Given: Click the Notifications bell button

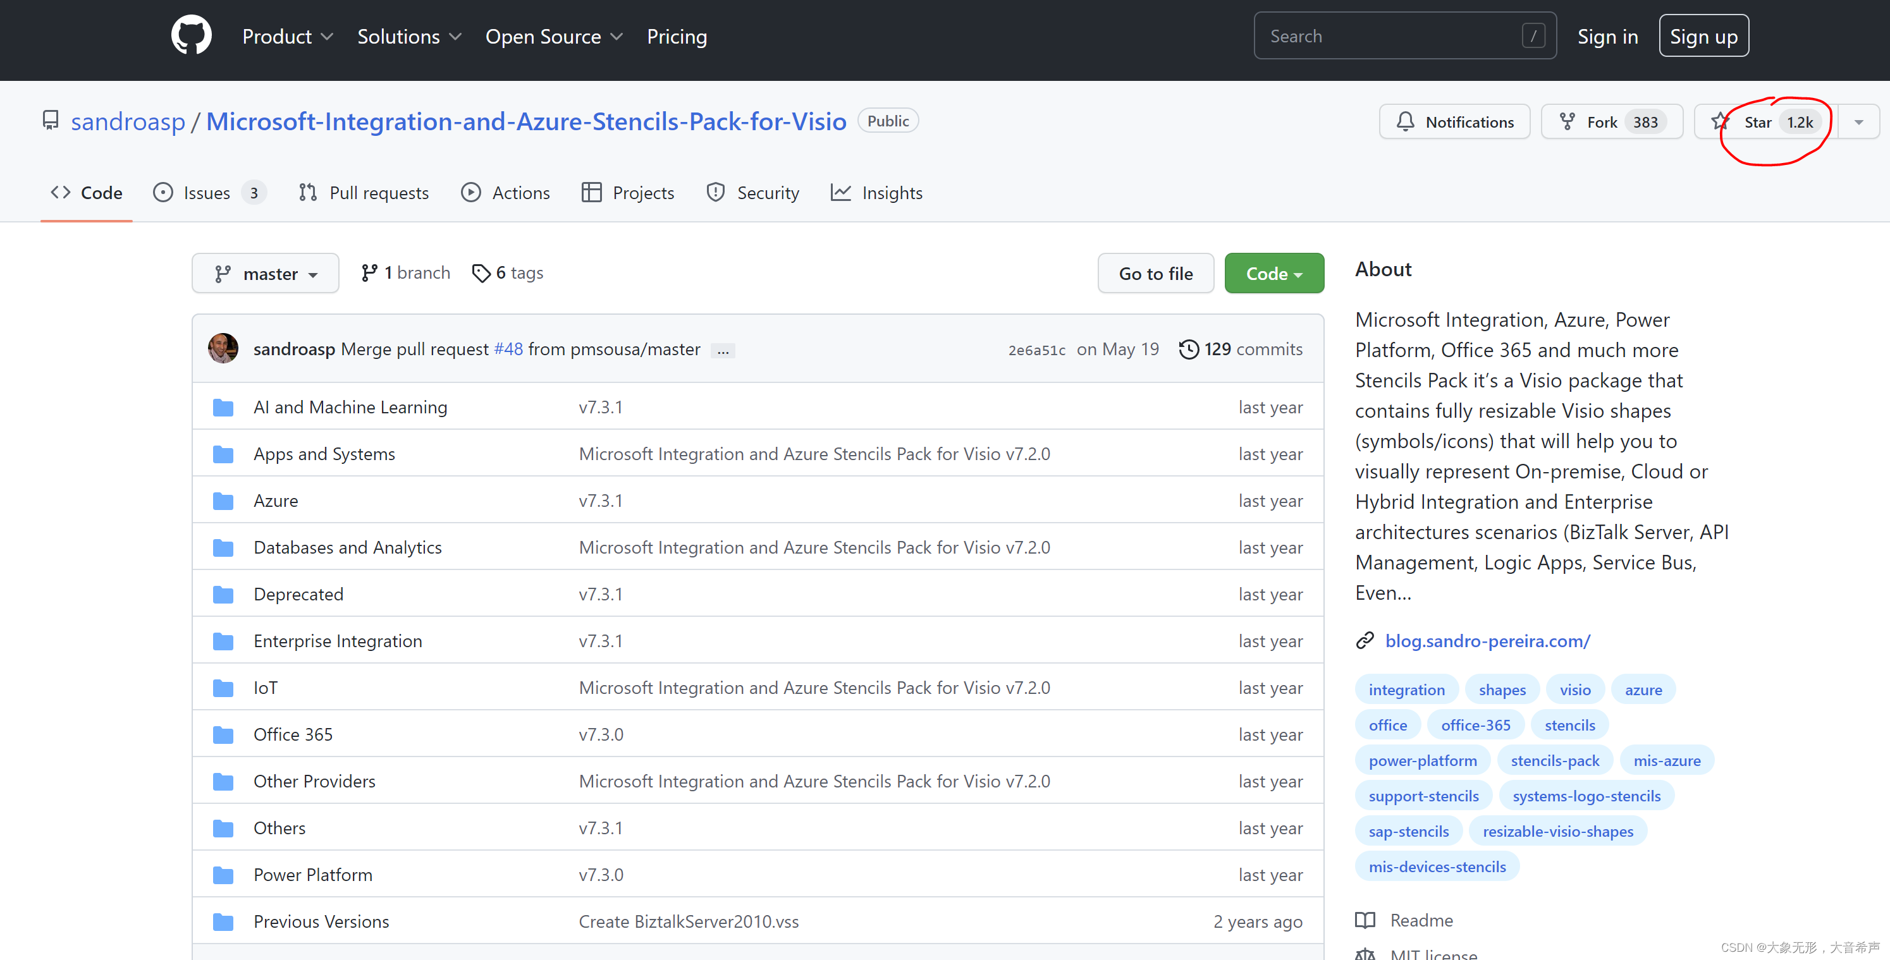Looking at the screenshot, I should (x=1454, y=122).
